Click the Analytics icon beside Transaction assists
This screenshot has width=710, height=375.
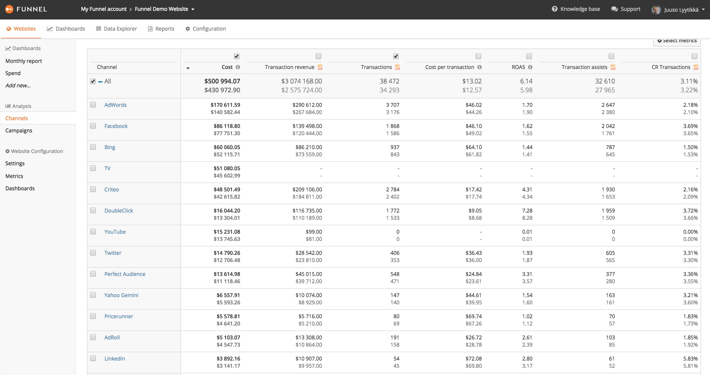[613, 67]
